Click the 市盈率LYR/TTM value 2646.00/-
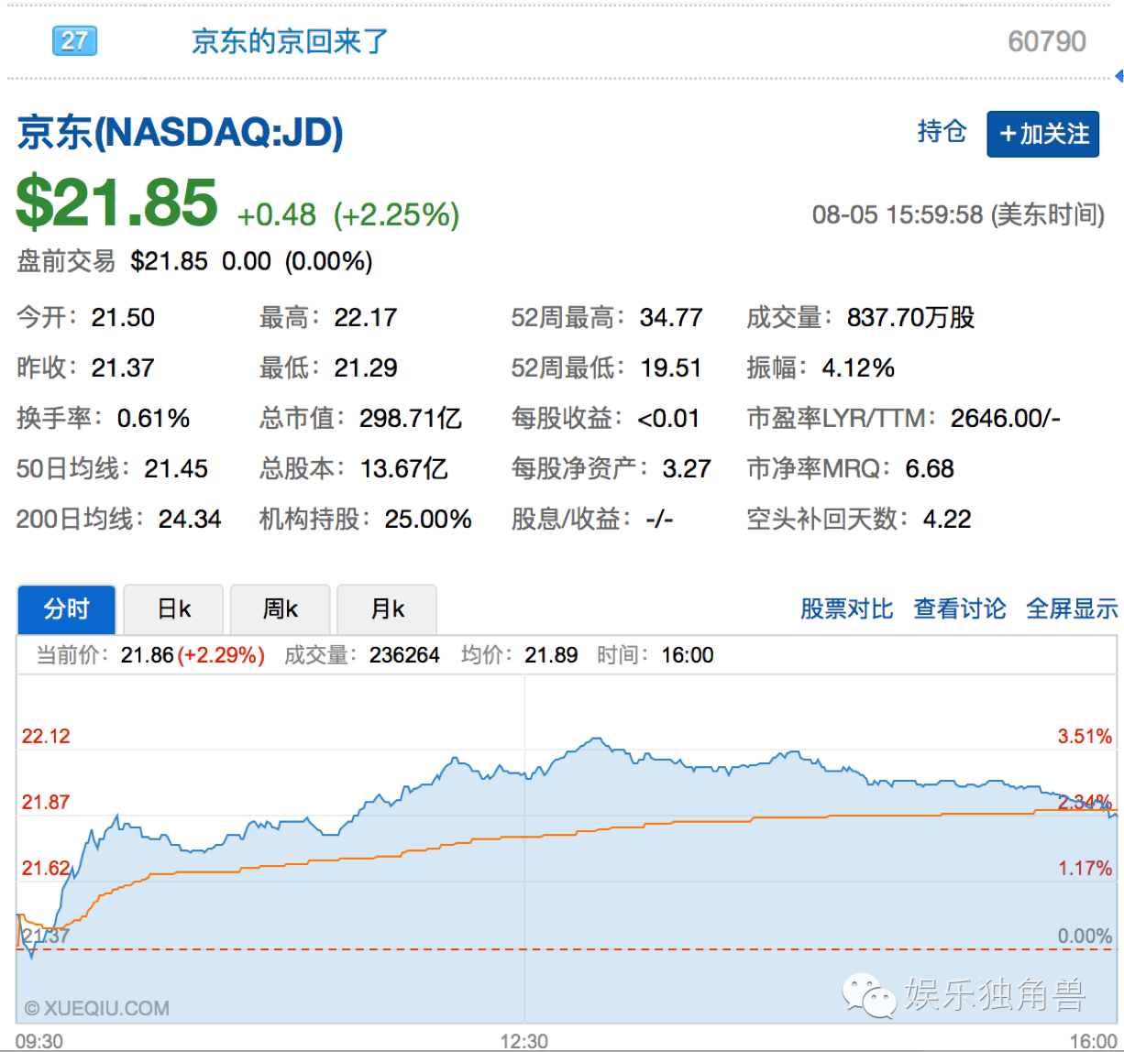The image size is (1124, 1052). (x=1006, y=419)
